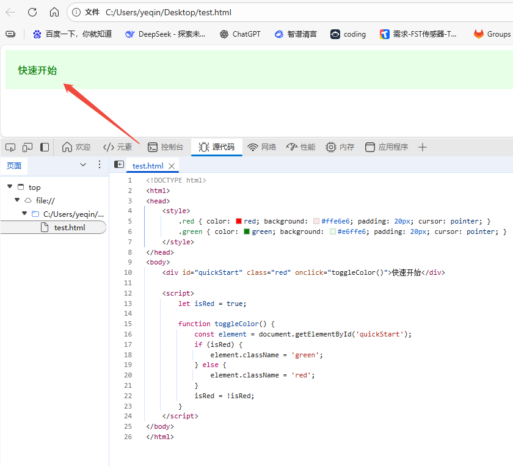Click the inspect element picker icon
Screen dimensions: 513x466
click(10, 147)
